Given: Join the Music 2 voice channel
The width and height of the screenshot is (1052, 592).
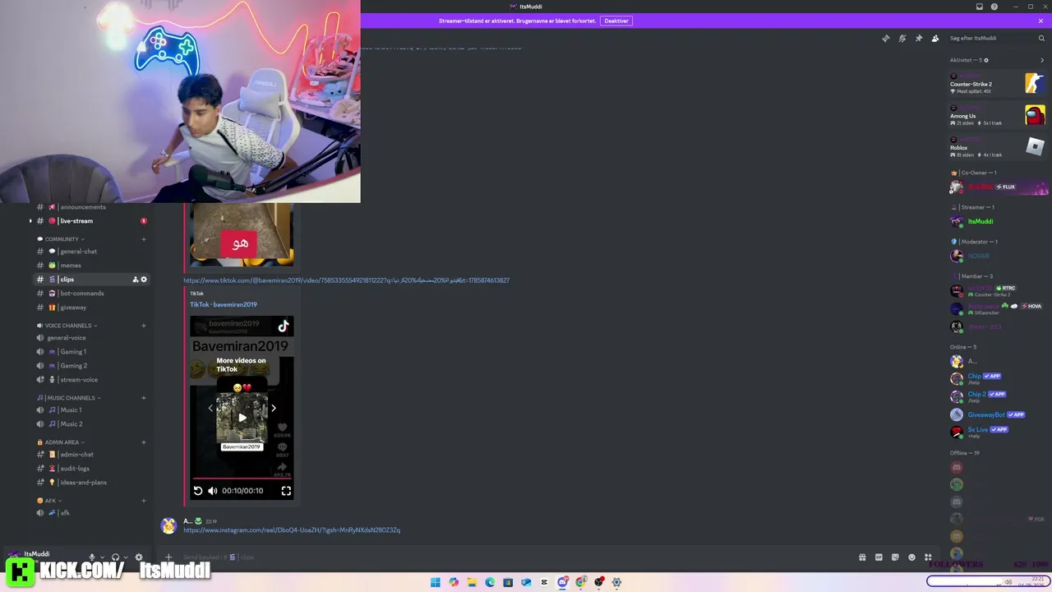Looking at the screenshot, I should tap(91, 424).
